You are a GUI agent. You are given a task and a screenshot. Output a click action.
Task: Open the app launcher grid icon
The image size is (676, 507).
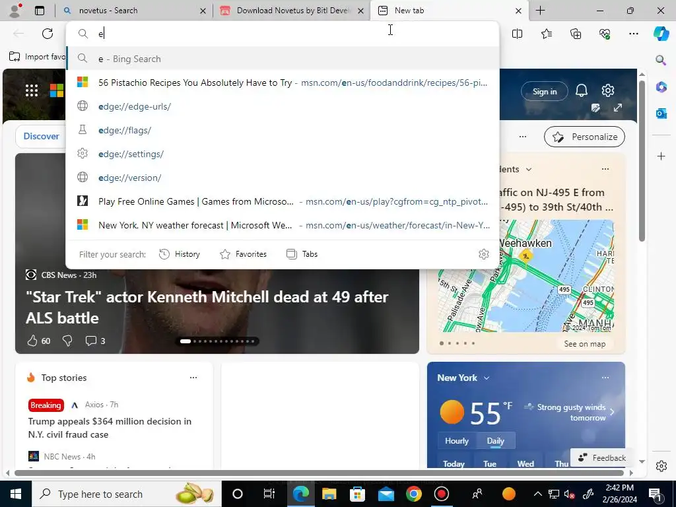click(32, 90)
